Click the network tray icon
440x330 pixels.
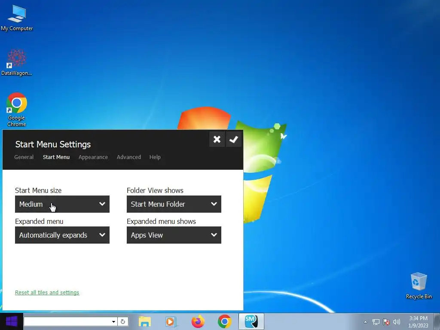point(376,322)
